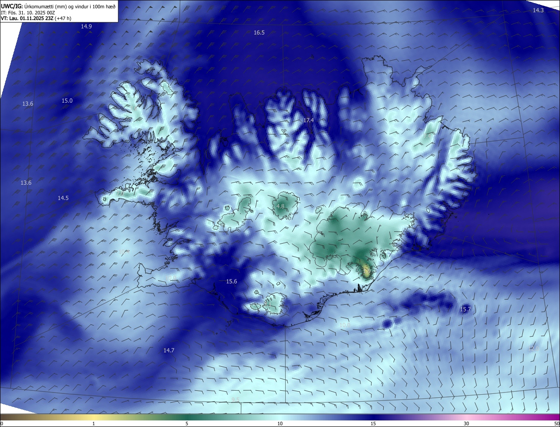This screenshot has width=560, height=427.
Task: Click the 14.9 value label
Action: click(86, 27)
